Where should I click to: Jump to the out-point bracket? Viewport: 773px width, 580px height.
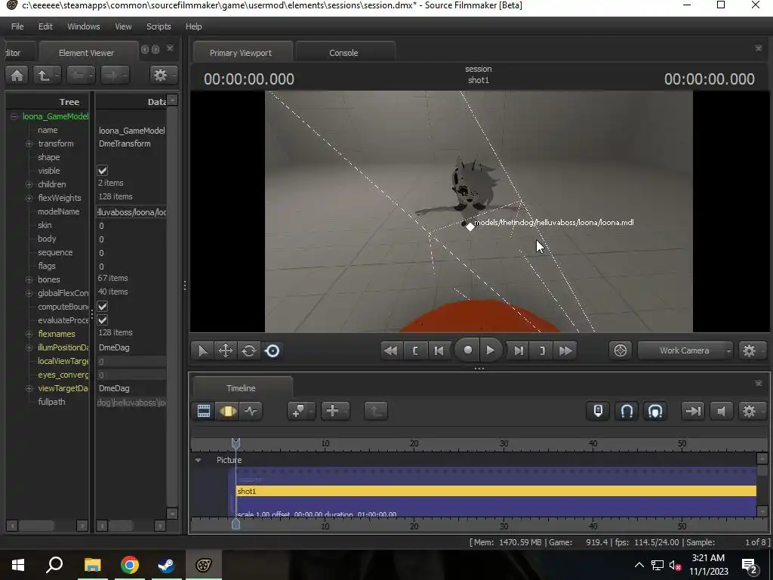(542, 350)
